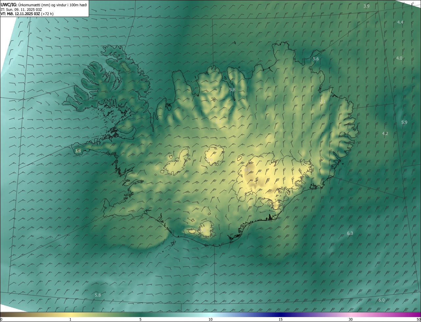Viewport: 421px width, 322px height.
Task: Click the 6.3 value label southeast of Iceland
Action: [350, 233]
